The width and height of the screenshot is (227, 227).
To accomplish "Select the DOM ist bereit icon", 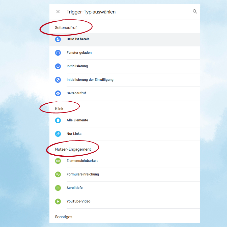I will [x=58, y=39].
